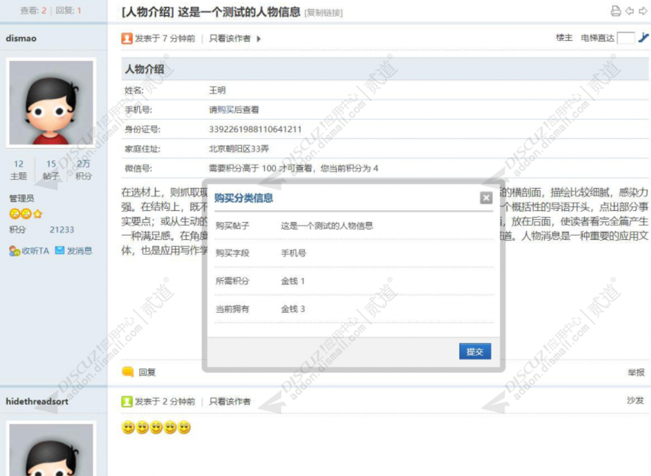The image size is (651, 476).
Task: Click the orange reply bubble icon
Action: point(128,372)
